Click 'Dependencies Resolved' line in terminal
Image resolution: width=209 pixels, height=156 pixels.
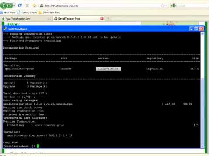(21, 48)
